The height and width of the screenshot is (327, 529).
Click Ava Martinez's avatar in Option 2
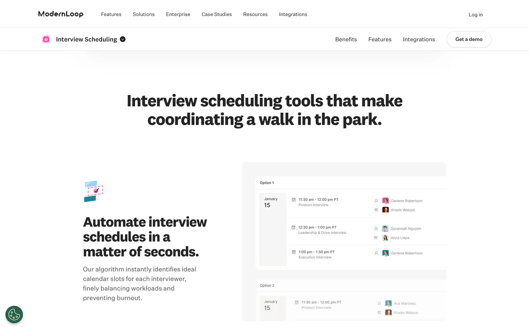(388, 303)
